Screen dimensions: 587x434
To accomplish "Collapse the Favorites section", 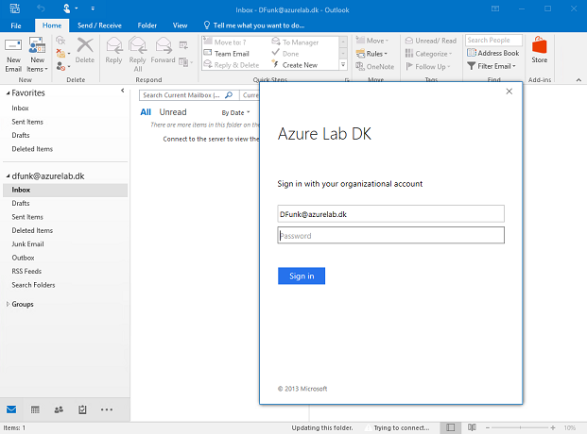I will pyautogui.click(x=8, y=93).
